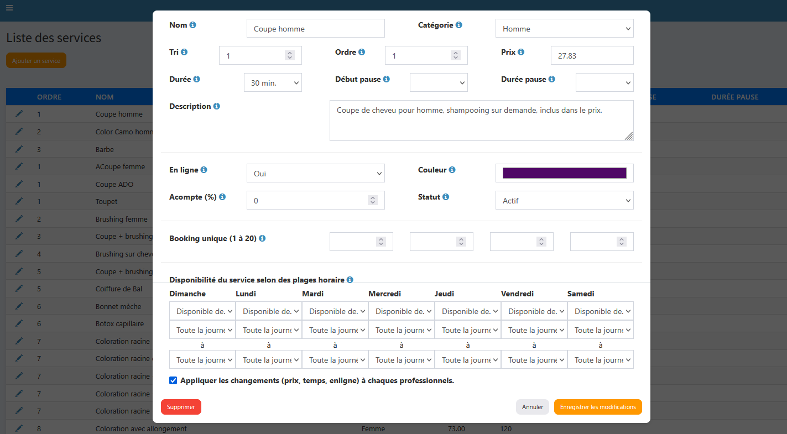The height and width of the screenshot is (434, 787).
Task: Click the edit pencil for Coupe homme row
Action: pyautogui.click(x=19, y=114)
